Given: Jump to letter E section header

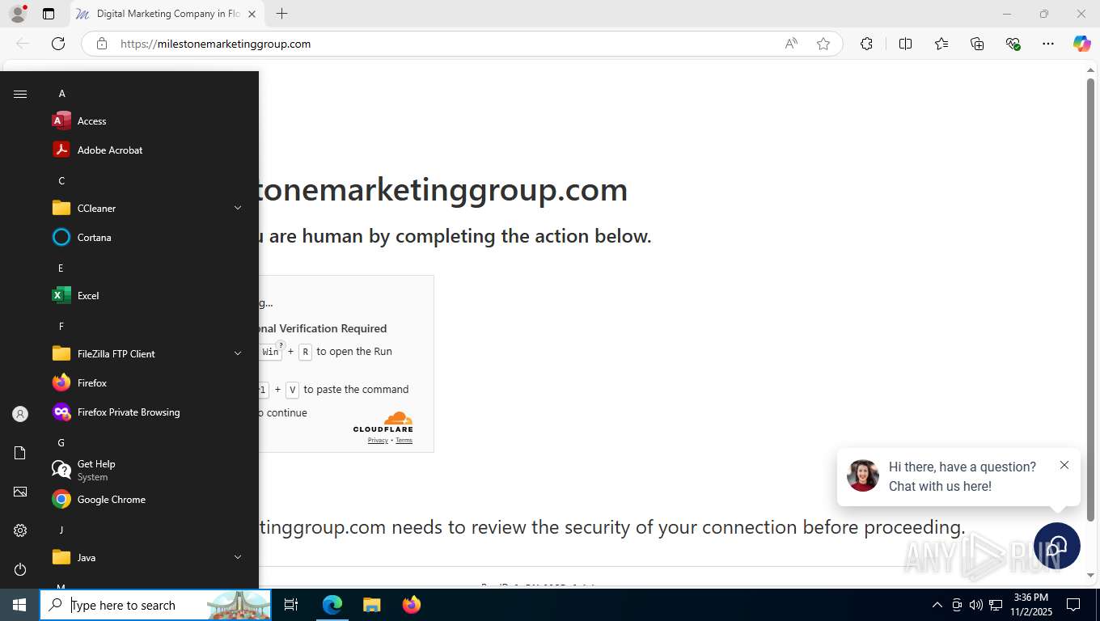Looking at the screenshot, I should [61, 268].
